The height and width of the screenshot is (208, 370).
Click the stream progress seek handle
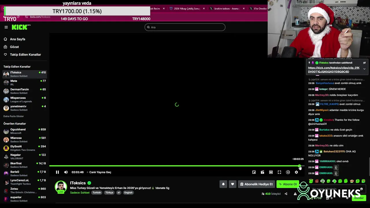click(x=300, y=166)
